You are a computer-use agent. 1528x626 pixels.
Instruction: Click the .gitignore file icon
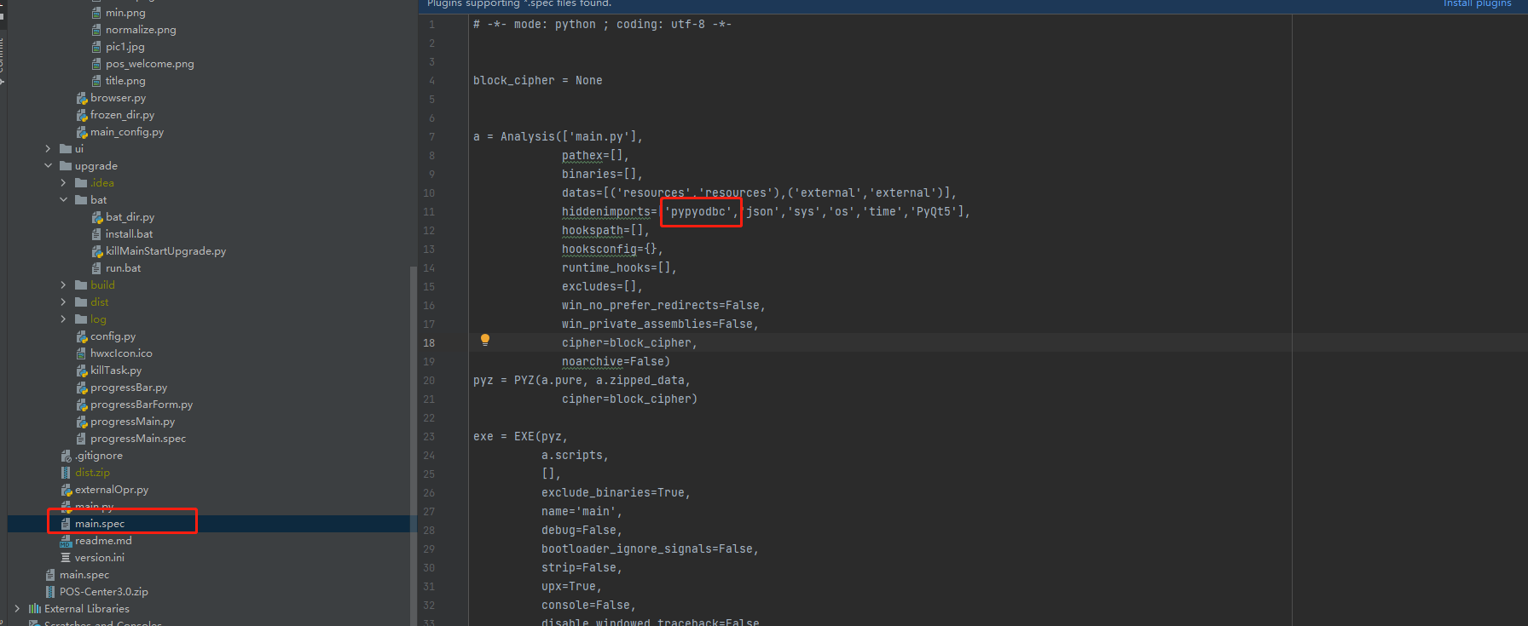tap(67, 456)
